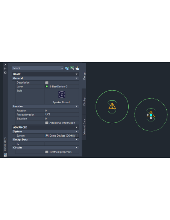Click the Demo Devices (DEMO) system value
The width and height of the screenshot is (170, 220).
pyautogui.click(x=62, y=136)
